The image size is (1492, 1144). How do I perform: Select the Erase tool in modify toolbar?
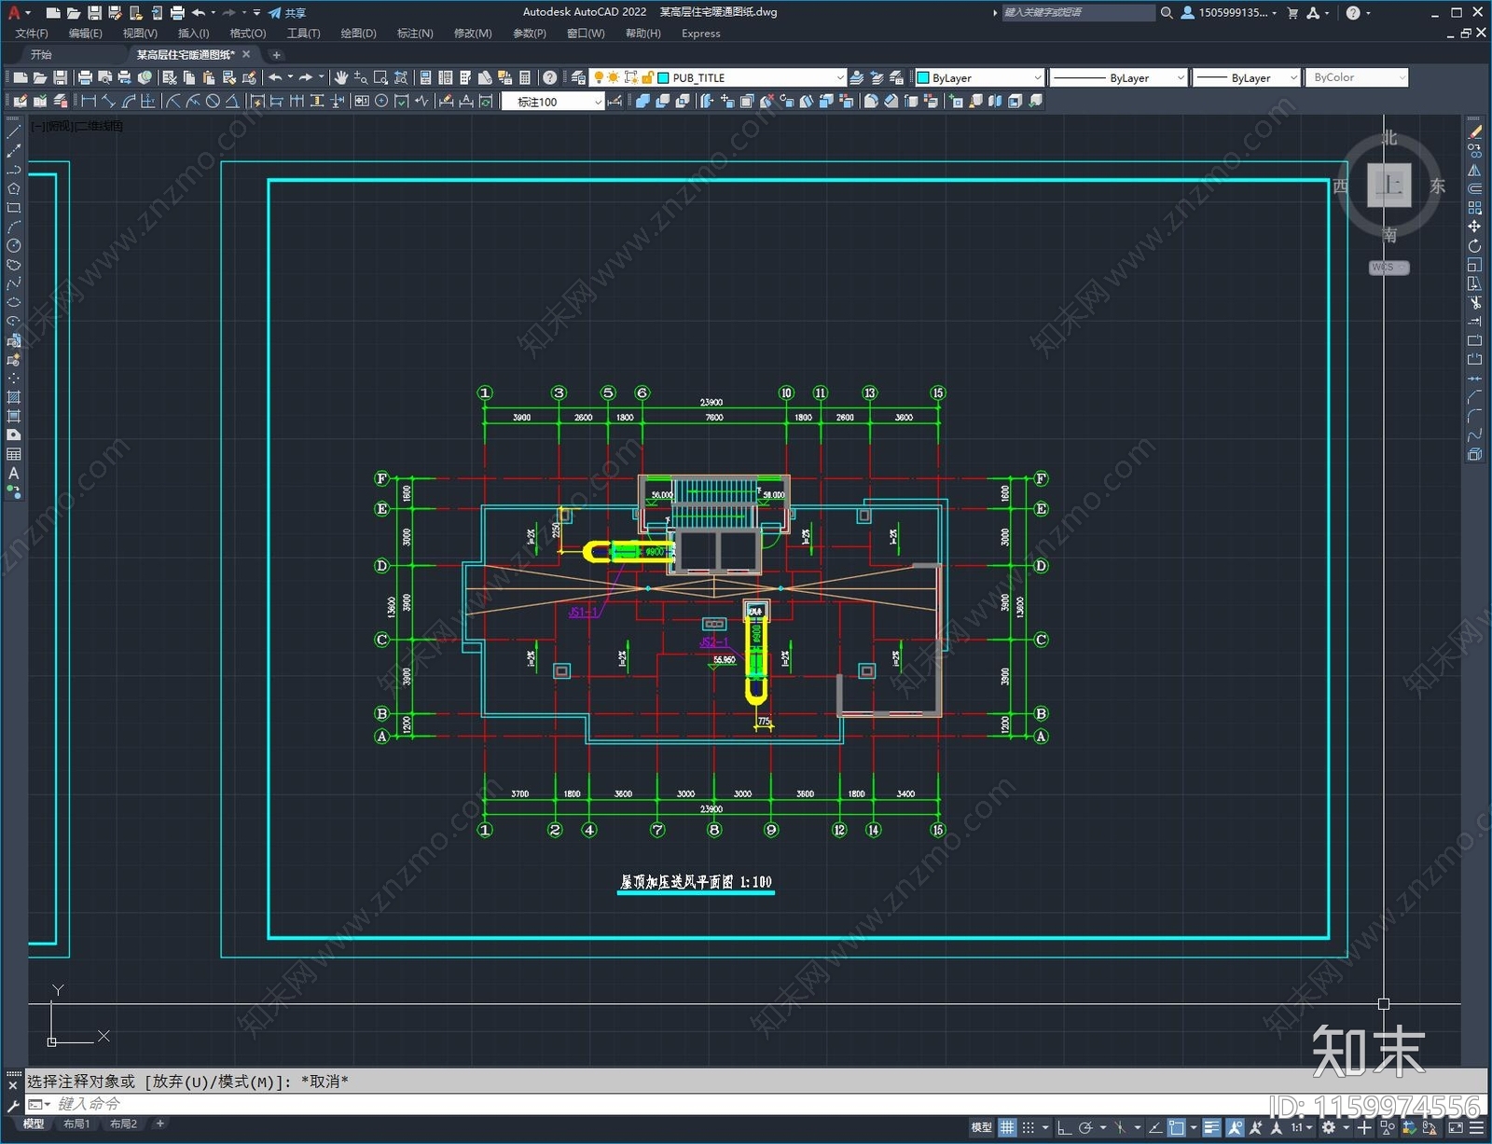click(1474, 132)
